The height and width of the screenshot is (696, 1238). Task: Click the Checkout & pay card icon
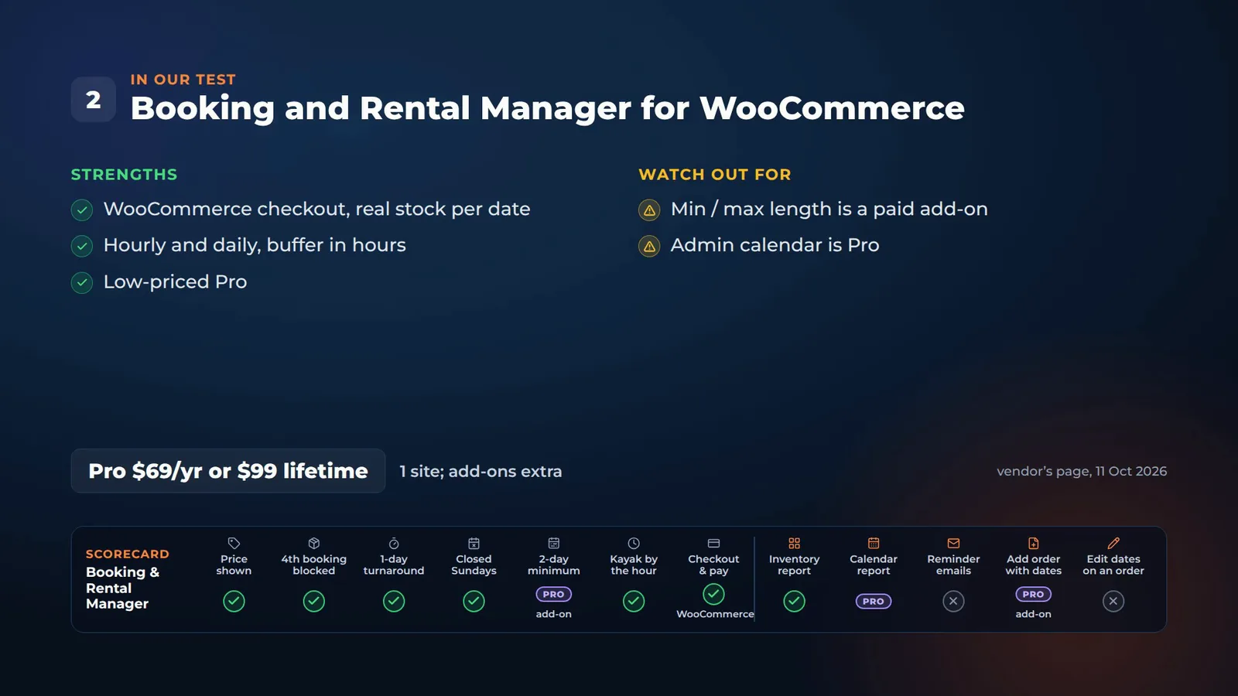[x=713, y=544]
